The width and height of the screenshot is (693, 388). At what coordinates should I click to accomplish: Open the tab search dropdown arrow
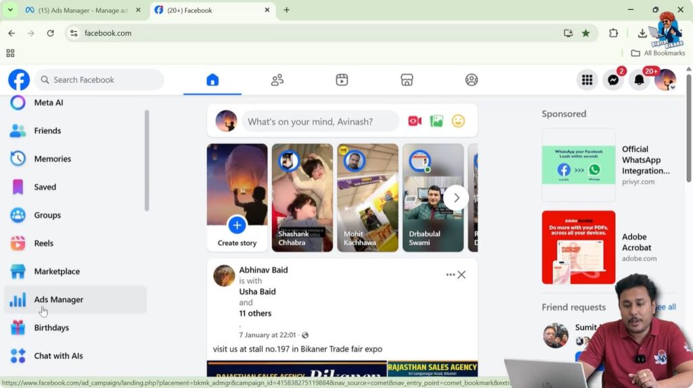pos(10,10)
